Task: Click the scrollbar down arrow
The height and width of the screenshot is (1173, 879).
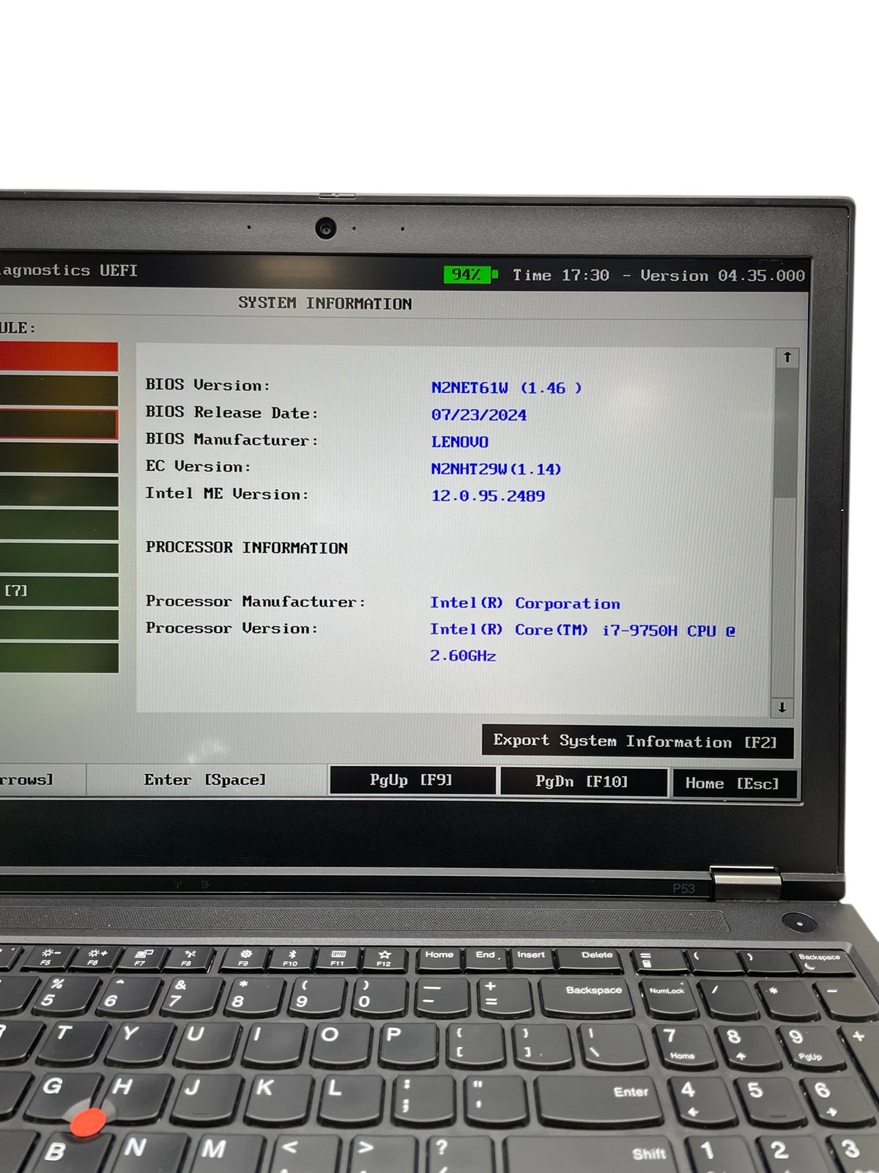Action: tap(782, 707)
